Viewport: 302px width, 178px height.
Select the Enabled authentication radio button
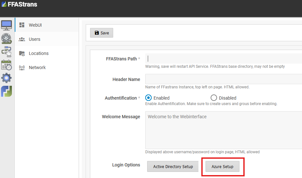tap(148, 98)
